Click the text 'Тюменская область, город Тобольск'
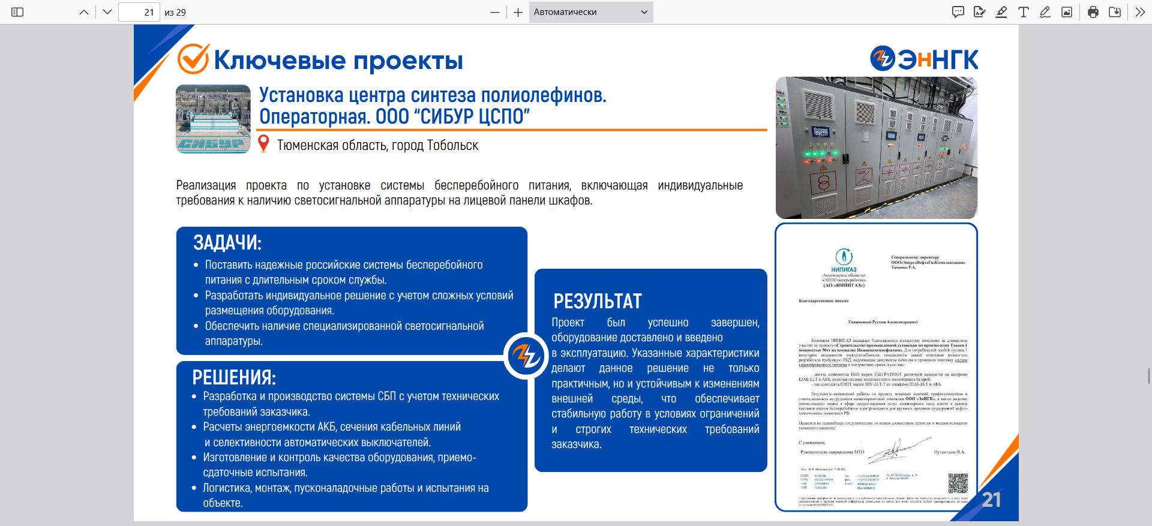The height and width of the screenshot is (526, 1152). [x=377, y=145]
